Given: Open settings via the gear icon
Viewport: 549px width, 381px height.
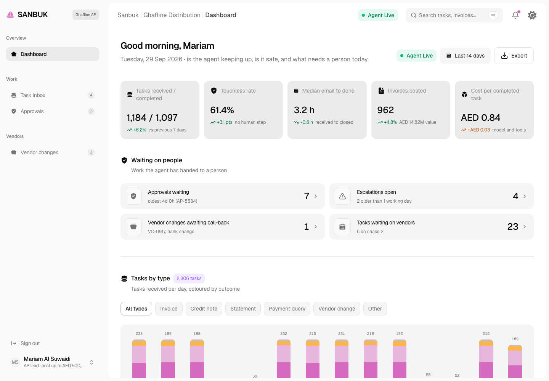Looking at the screenshot, I should [x=532, y=15].
